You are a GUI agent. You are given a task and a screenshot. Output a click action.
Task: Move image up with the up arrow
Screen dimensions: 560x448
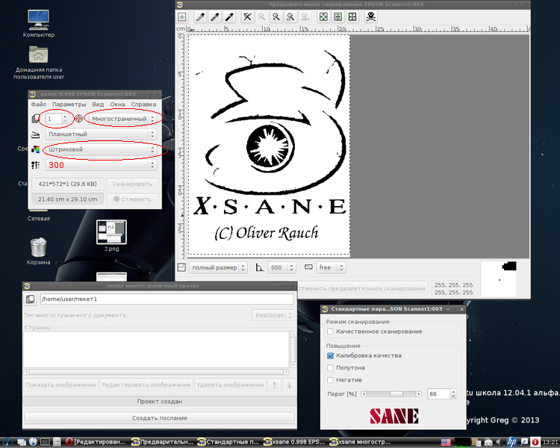click(274, 385)
